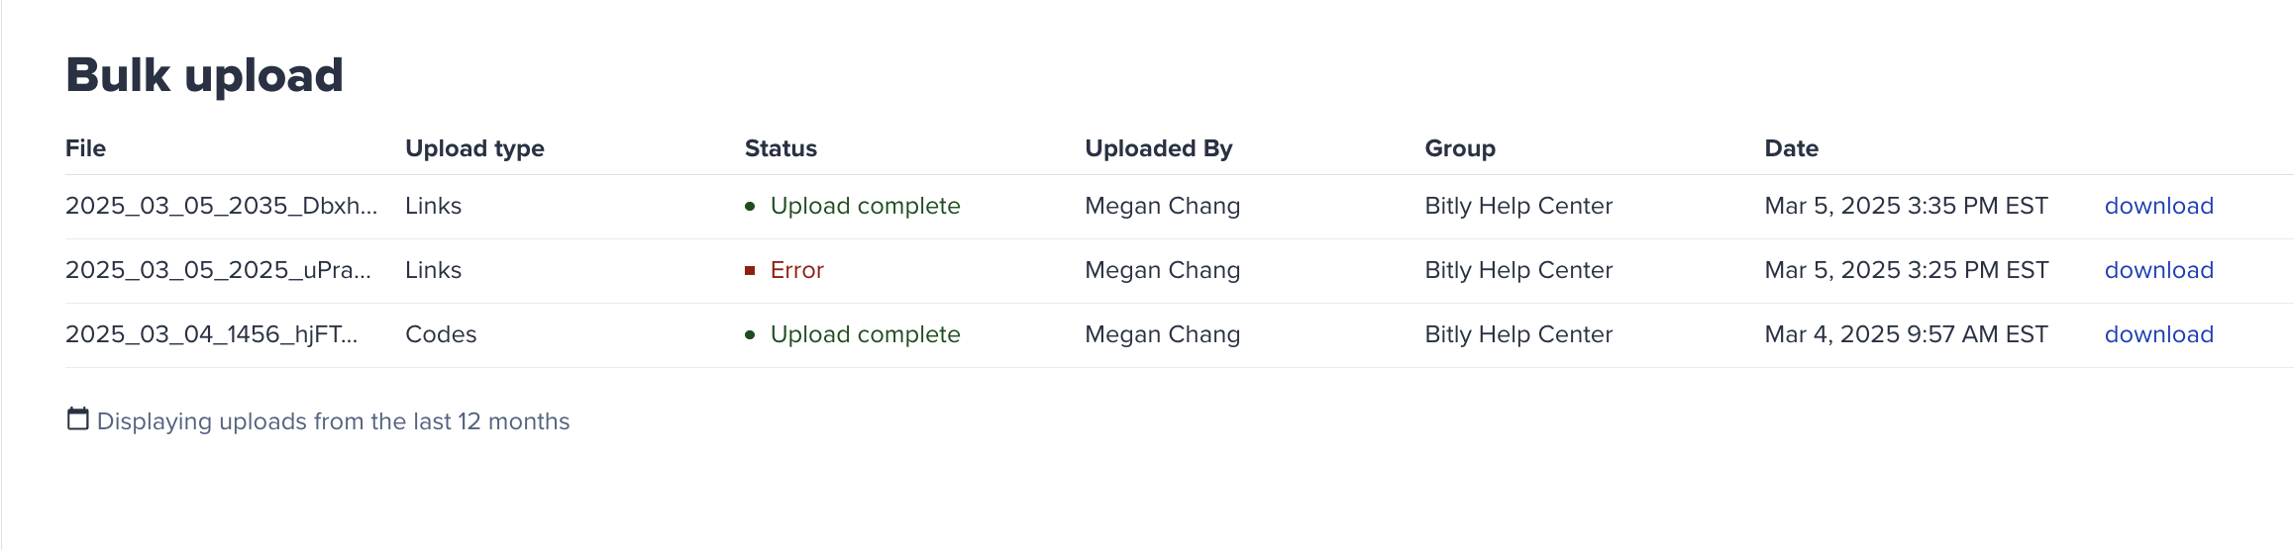
Task: Click the Error status text
Action: coord(796,270)
